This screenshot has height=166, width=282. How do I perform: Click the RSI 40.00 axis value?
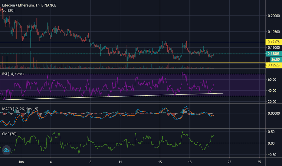coord(272,91)
